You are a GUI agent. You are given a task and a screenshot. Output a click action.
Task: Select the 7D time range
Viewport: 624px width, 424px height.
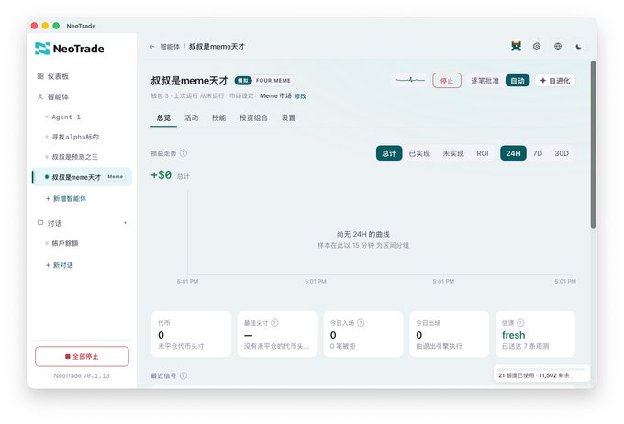coord(538,153)
